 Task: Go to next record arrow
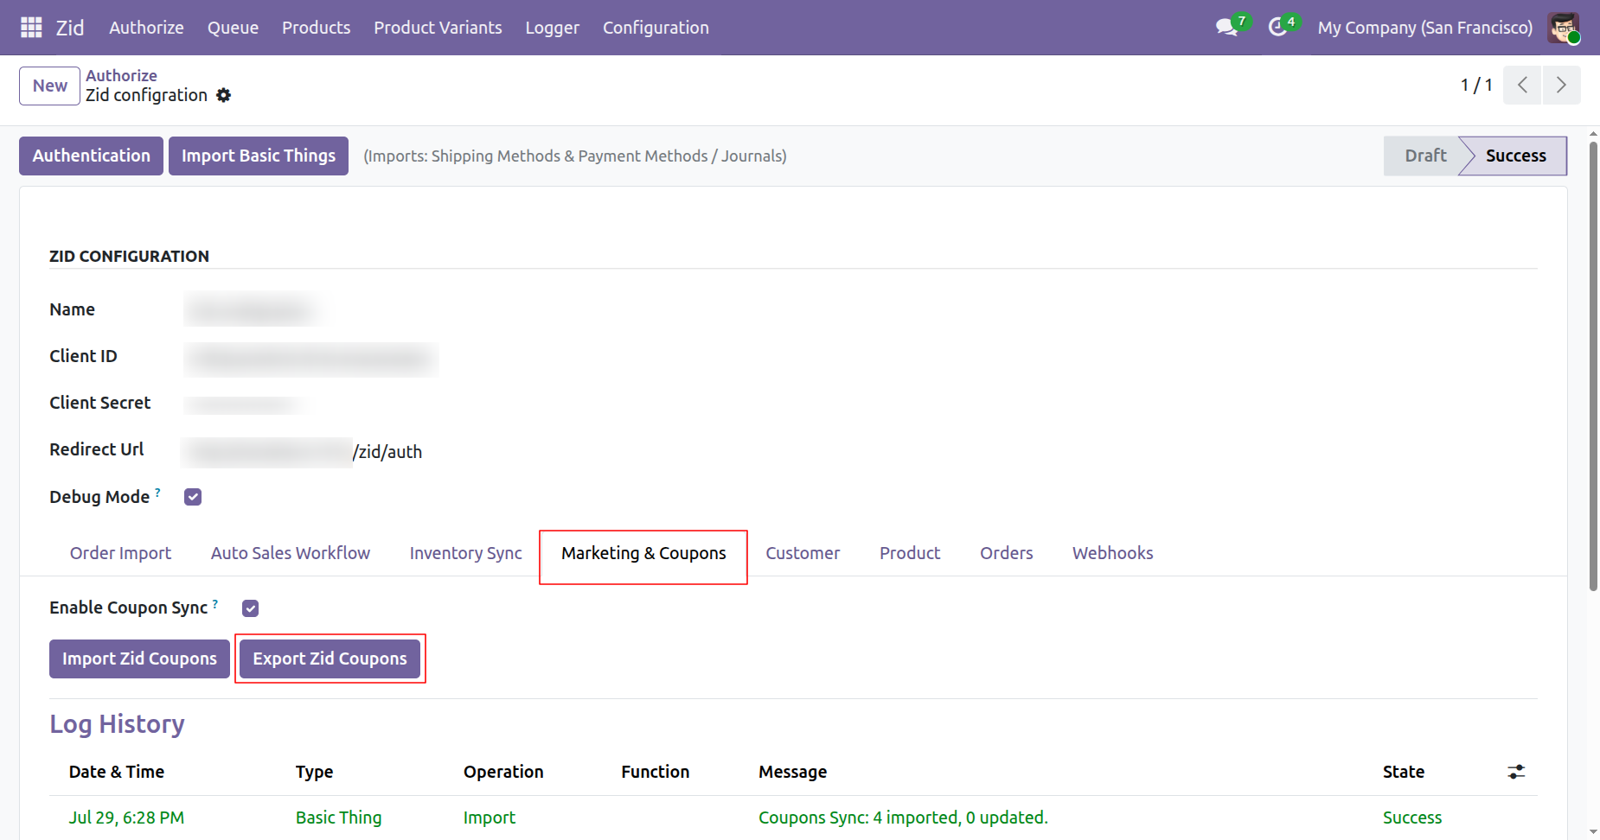pyautogui.click(x=1561, y=85)
